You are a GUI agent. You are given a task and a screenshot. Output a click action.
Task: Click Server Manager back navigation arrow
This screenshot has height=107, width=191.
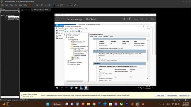[57, 19]
